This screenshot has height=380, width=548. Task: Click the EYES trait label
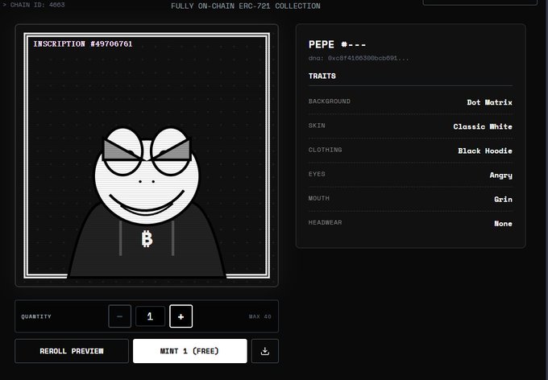coord(317,174)
